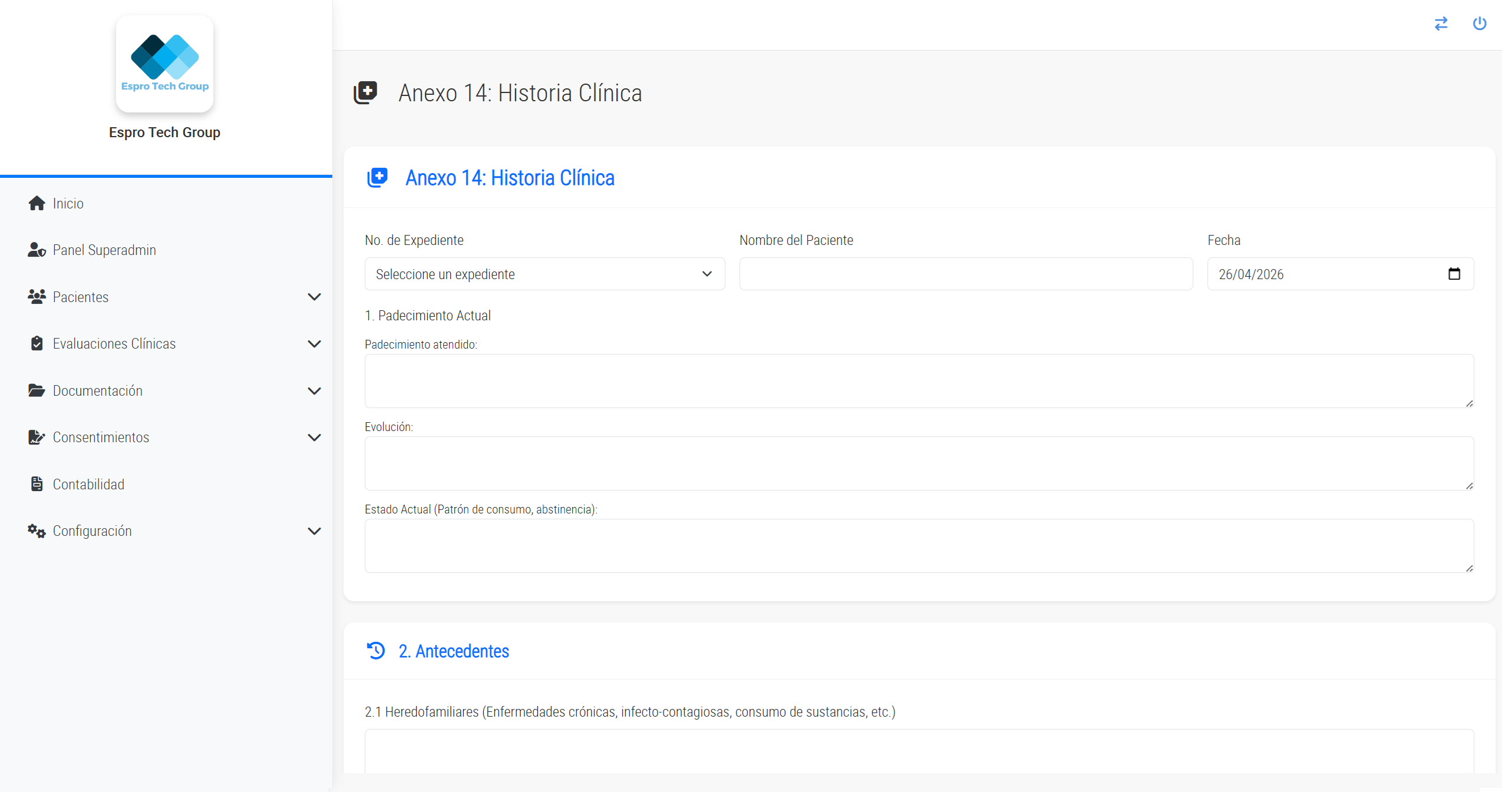1502x792 pixels.
Task: Click the blue 'Anexo 14: Historia Clínica' card heading
Action: click(x=510, y=177)
